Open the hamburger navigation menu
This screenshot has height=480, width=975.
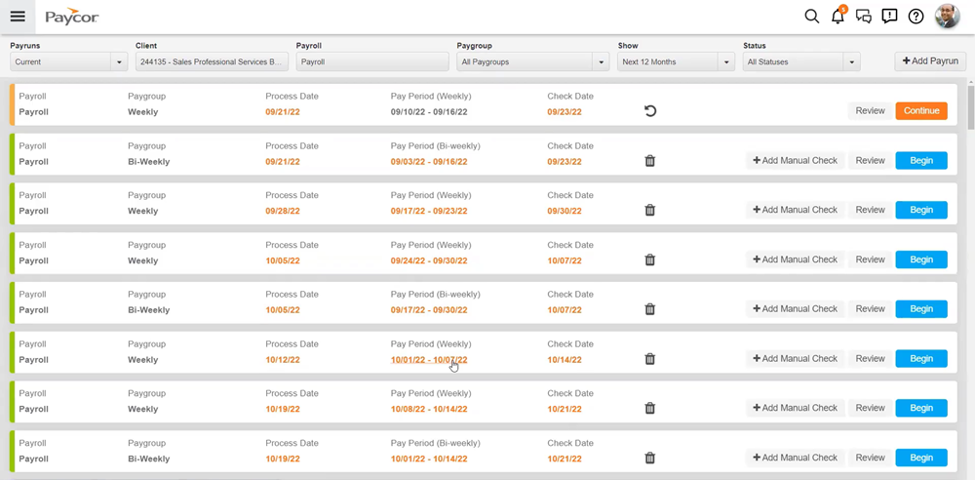[18, 17]
